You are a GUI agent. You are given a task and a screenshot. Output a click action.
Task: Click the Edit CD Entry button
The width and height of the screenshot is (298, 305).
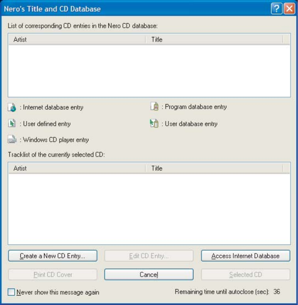(x=149, y=256)
